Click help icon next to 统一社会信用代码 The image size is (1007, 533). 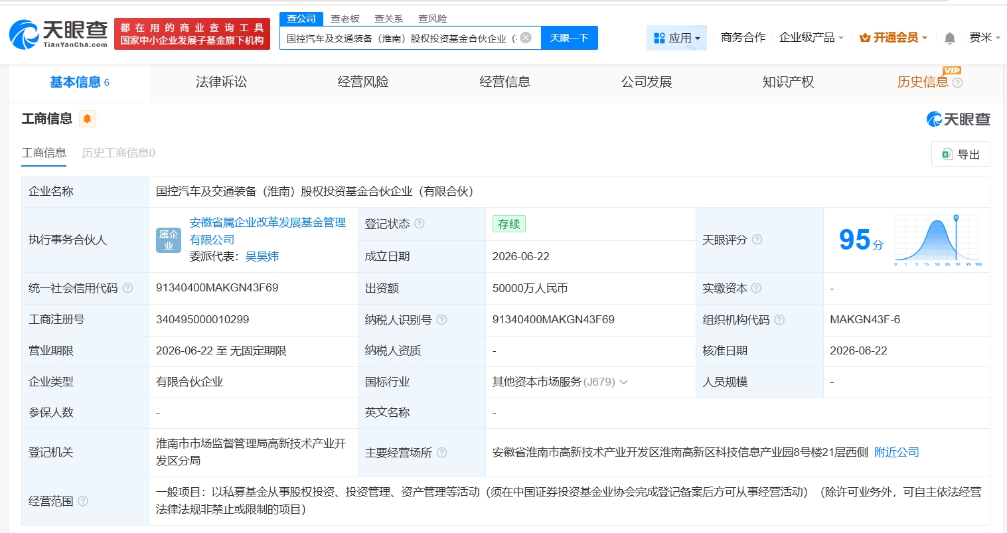[x=127, y=288]
